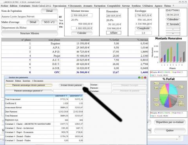Click the M.O. n°2 button
Viewport: 188px width, 145px height.
point(49,22)
